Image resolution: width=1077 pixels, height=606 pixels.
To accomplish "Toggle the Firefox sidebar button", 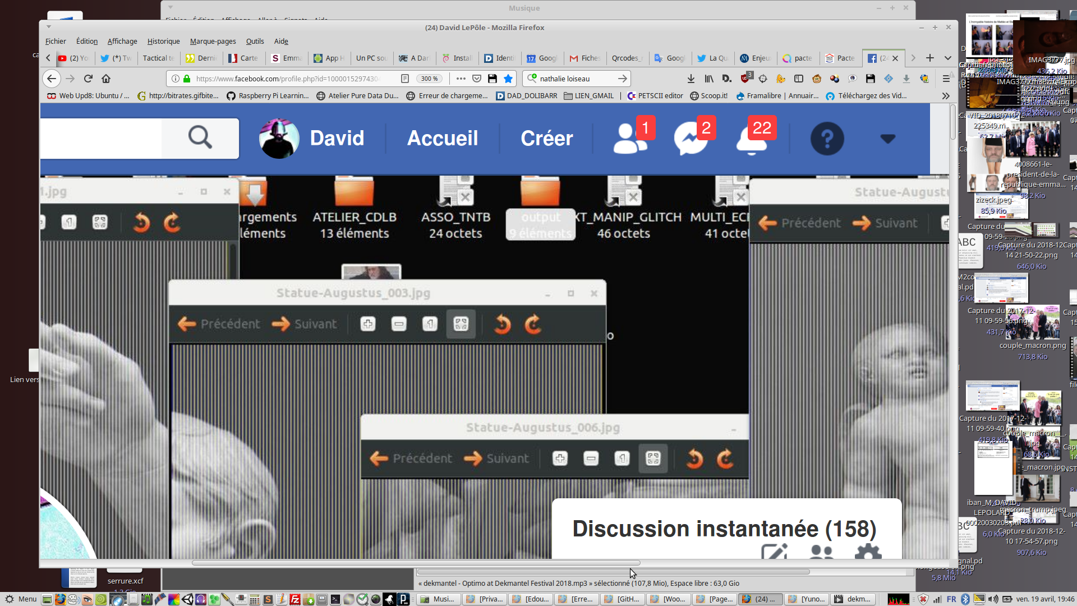I will click(x=799, y=79).
